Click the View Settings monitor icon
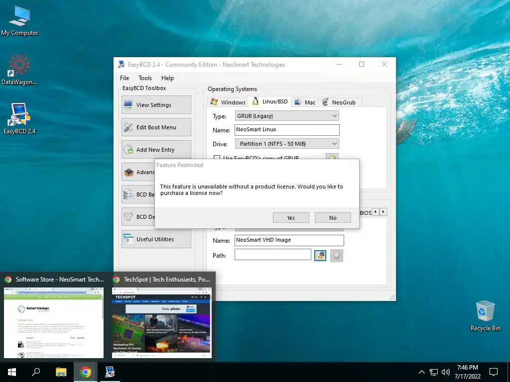The height and width of the screenshot is (382, 510). point(128,105)
